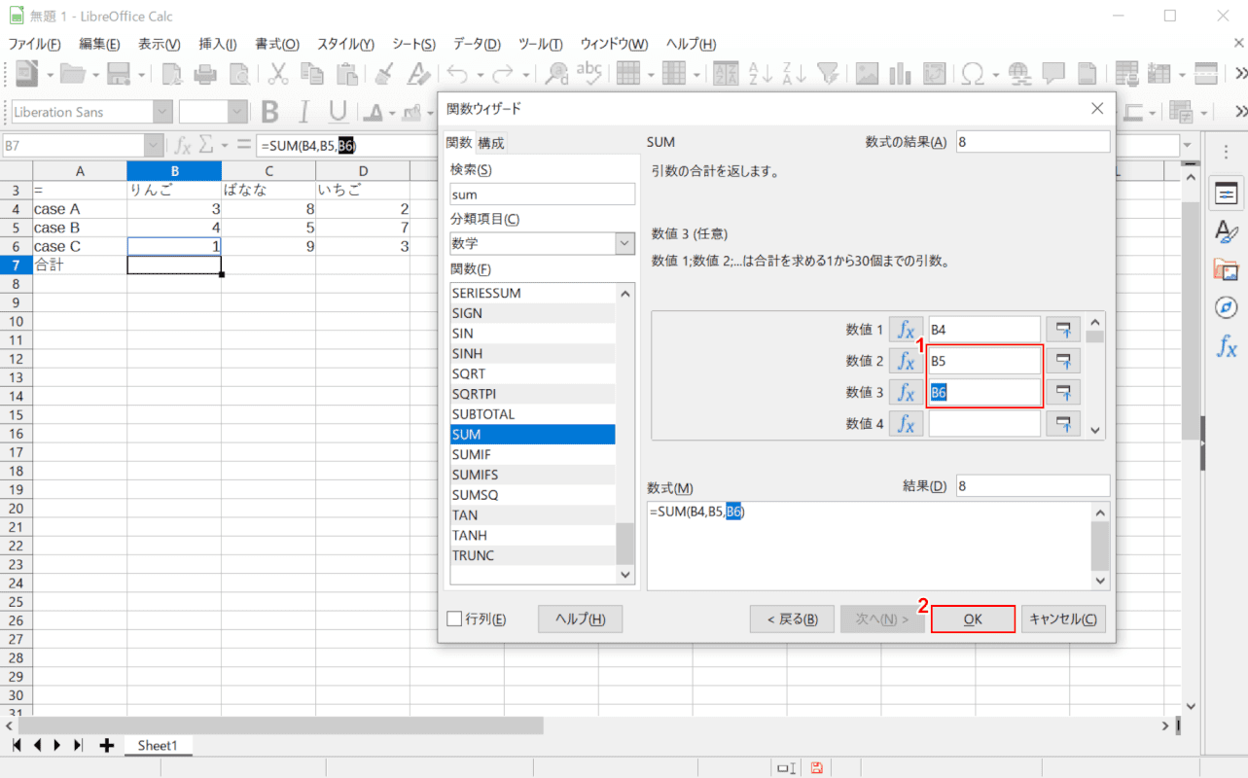Click the Export as PDF icon
This screenshot has height=778, width=1248.
173,74
